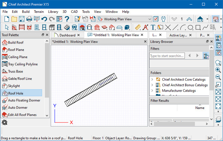Click the Undo arrow in the toolbar

click(x=44, y=19)
